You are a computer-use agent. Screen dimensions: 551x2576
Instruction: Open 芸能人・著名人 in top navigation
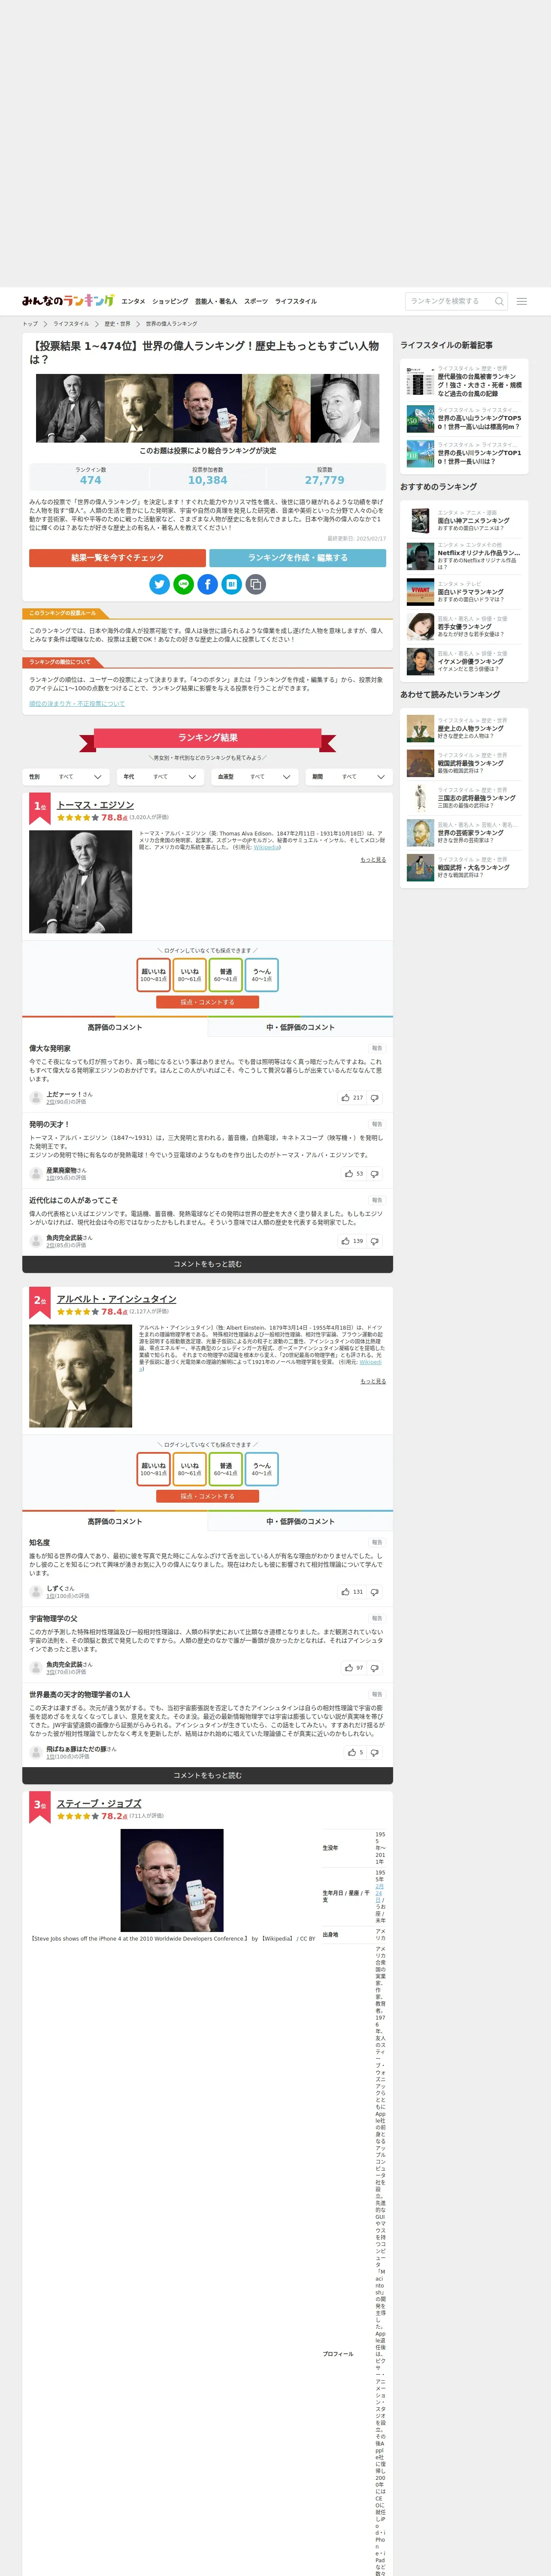point(216,301)
